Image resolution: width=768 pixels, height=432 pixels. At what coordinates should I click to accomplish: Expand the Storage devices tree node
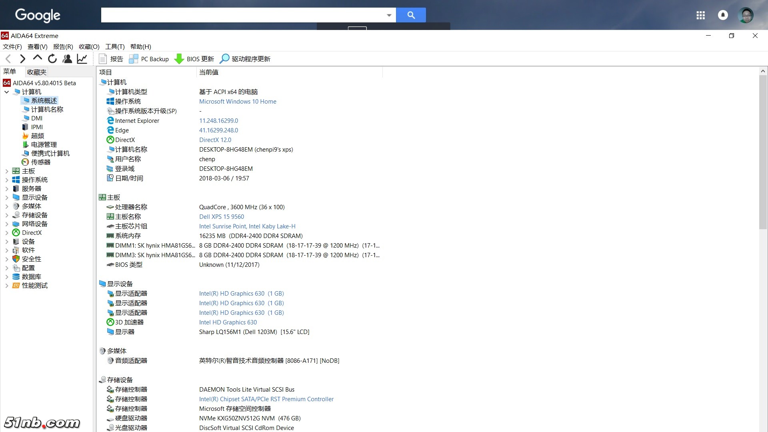[6, 215]
